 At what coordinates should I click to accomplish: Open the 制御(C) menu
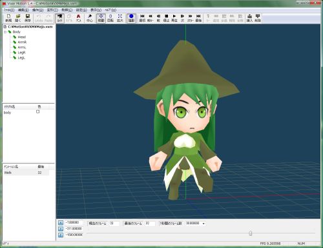pyautogui.click(x=67, y=10)
